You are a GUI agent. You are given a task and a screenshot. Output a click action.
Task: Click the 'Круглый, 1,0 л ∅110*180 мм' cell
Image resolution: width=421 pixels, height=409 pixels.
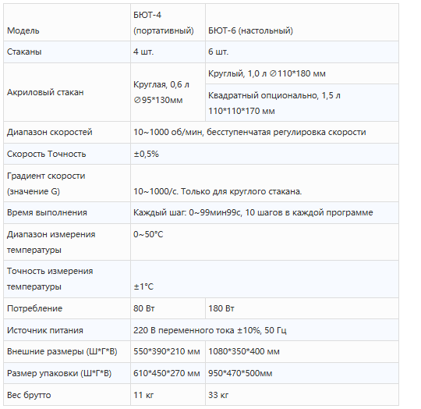click(302, 73)
